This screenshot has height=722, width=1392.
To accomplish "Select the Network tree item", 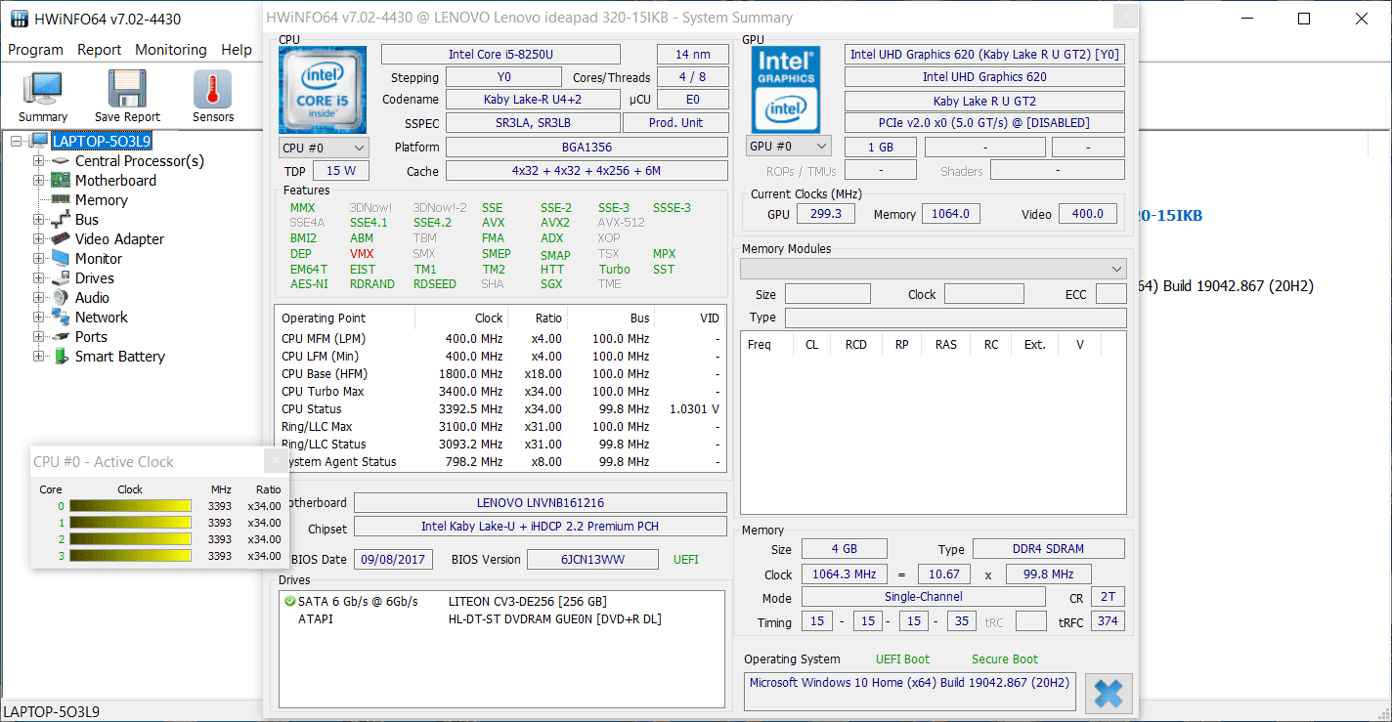I will 102,318.
